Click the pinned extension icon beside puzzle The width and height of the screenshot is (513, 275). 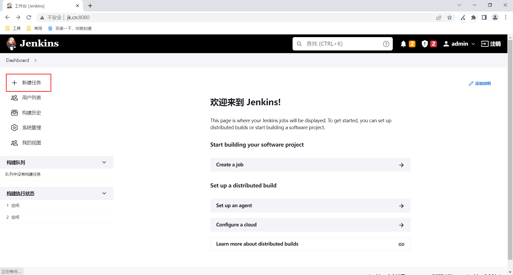pos(463,18)
